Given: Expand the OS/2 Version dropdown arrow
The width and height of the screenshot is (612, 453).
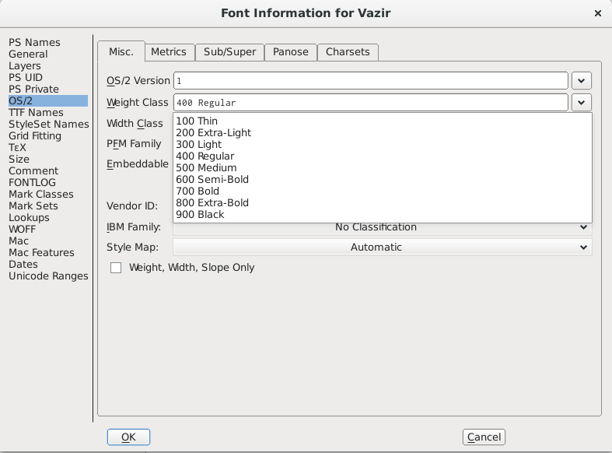Looking at the screenshot, I should 582,81.
